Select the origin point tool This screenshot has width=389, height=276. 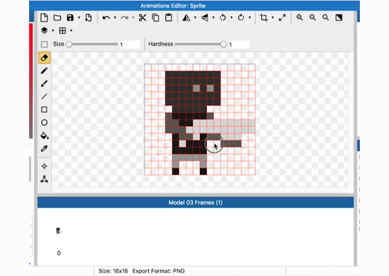click(44, 166)
